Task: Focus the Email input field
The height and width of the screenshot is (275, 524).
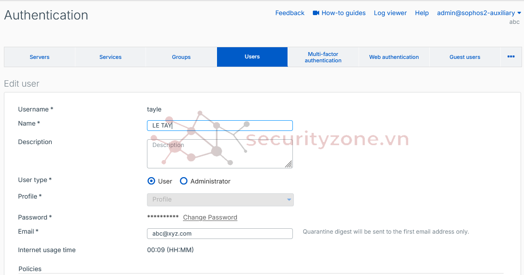Action: tap(219, 234)
